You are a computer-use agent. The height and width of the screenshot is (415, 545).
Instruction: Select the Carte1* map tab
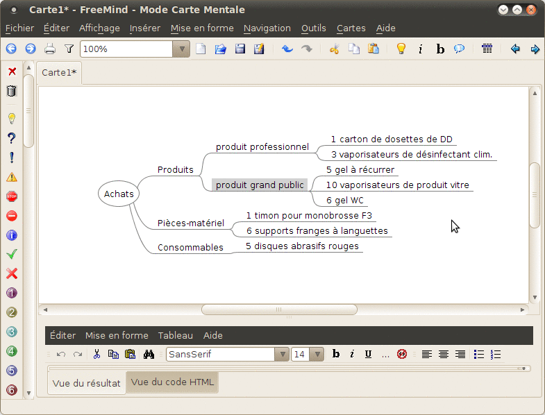point(59,73)
